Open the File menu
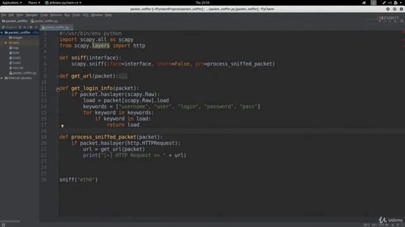Image resolution: width=405 pixels, height=227 pixels. tap(3, 15)
